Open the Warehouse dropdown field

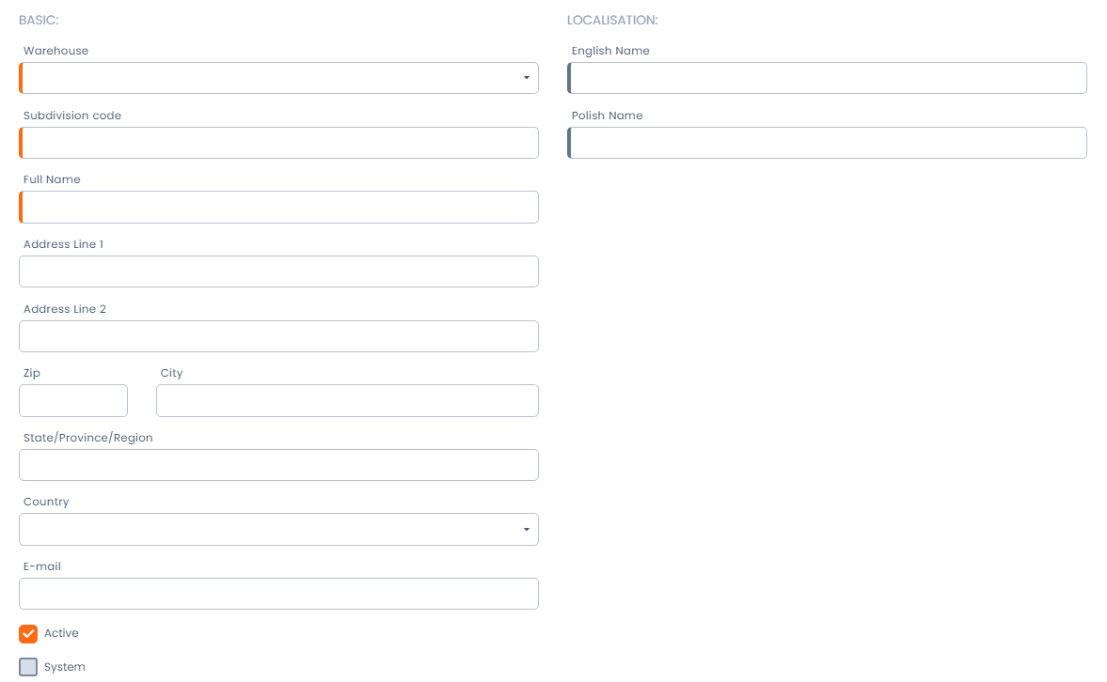[273, 78]
